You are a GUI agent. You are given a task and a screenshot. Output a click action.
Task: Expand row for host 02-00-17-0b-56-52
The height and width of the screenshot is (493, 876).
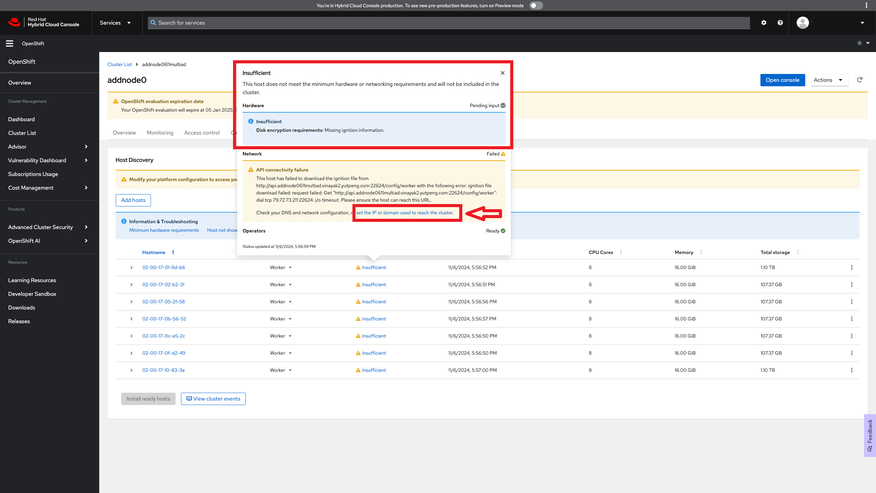tap(131, 319)
